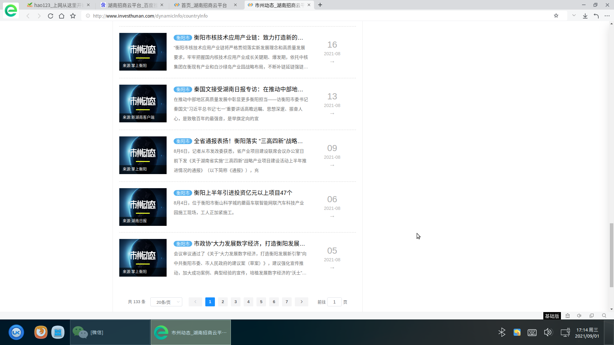
Task: Click arrow under date 05 2021-08
Action: pyautogui.click(x=332, y=268)
